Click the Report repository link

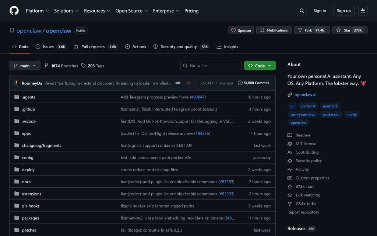pyautogui.click(x=303, y=212)
